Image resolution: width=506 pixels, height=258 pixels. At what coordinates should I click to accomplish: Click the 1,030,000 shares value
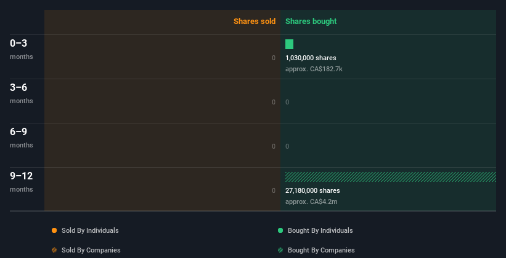(311, 58)
